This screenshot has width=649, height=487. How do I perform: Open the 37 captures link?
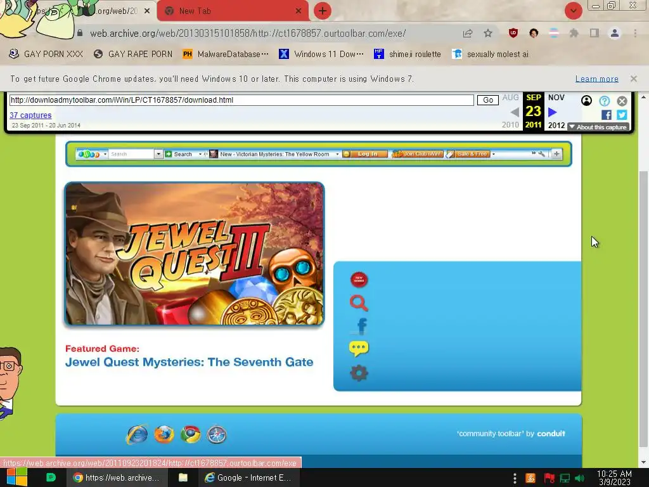30,115
